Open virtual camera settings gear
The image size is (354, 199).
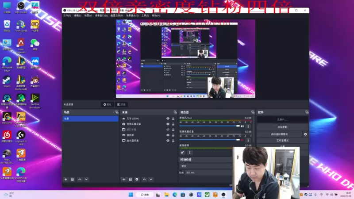(x=305, y=134)
